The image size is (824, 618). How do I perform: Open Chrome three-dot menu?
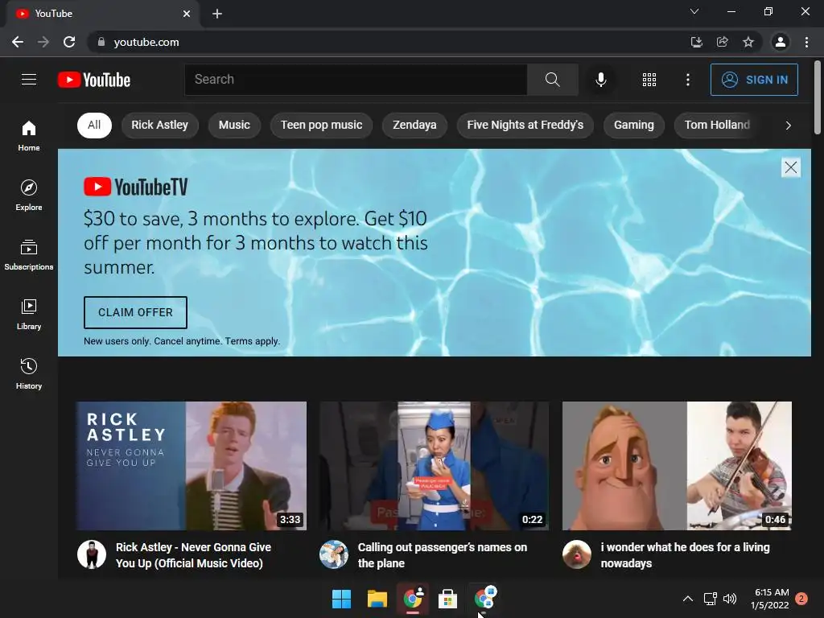coord(806,42)
